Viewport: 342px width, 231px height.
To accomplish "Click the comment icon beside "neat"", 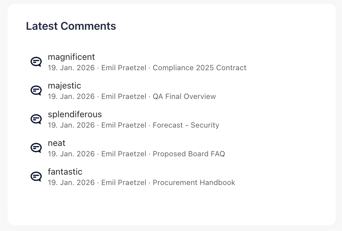I will [36, 148].
